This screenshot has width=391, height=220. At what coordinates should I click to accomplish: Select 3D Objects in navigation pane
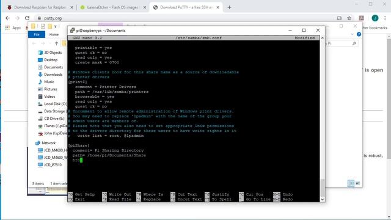50,53
